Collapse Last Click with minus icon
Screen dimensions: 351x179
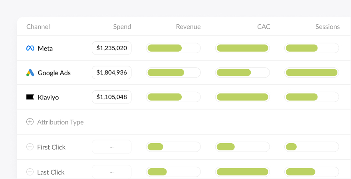click(30, 172)
